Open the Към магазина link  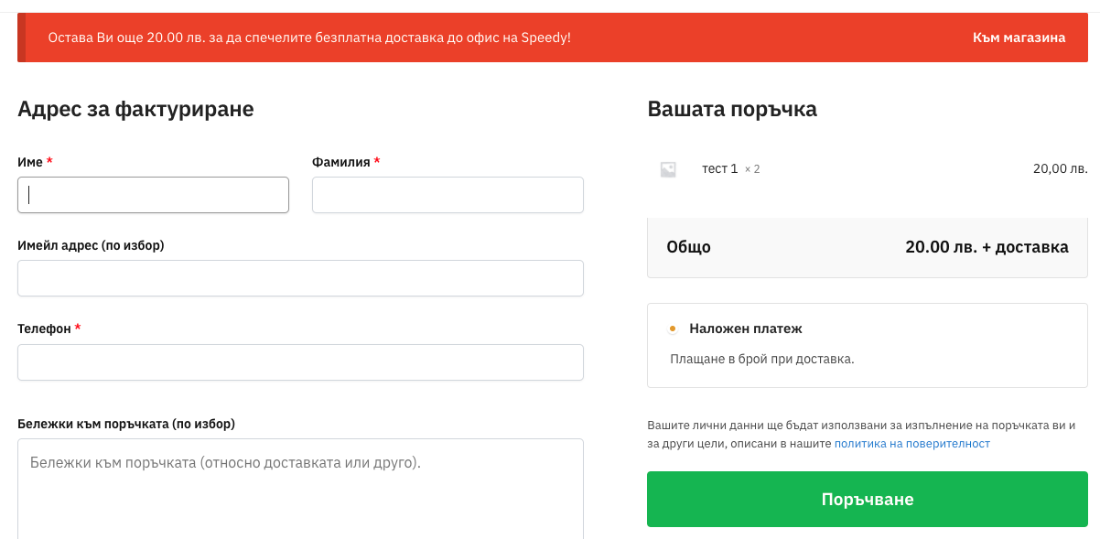(x=1019, y=38)
